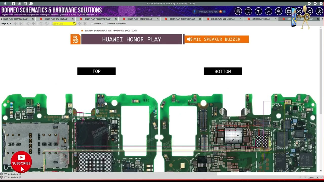Open the magic wand tool icon
This screenshot has height=182, width=324.
click(269, 11)
